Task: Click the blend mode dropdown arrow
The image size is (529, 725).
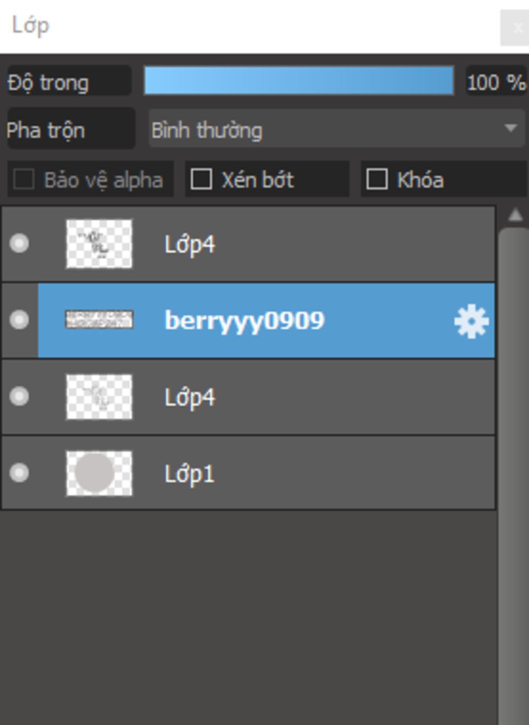Action: [x=510, y=128]
